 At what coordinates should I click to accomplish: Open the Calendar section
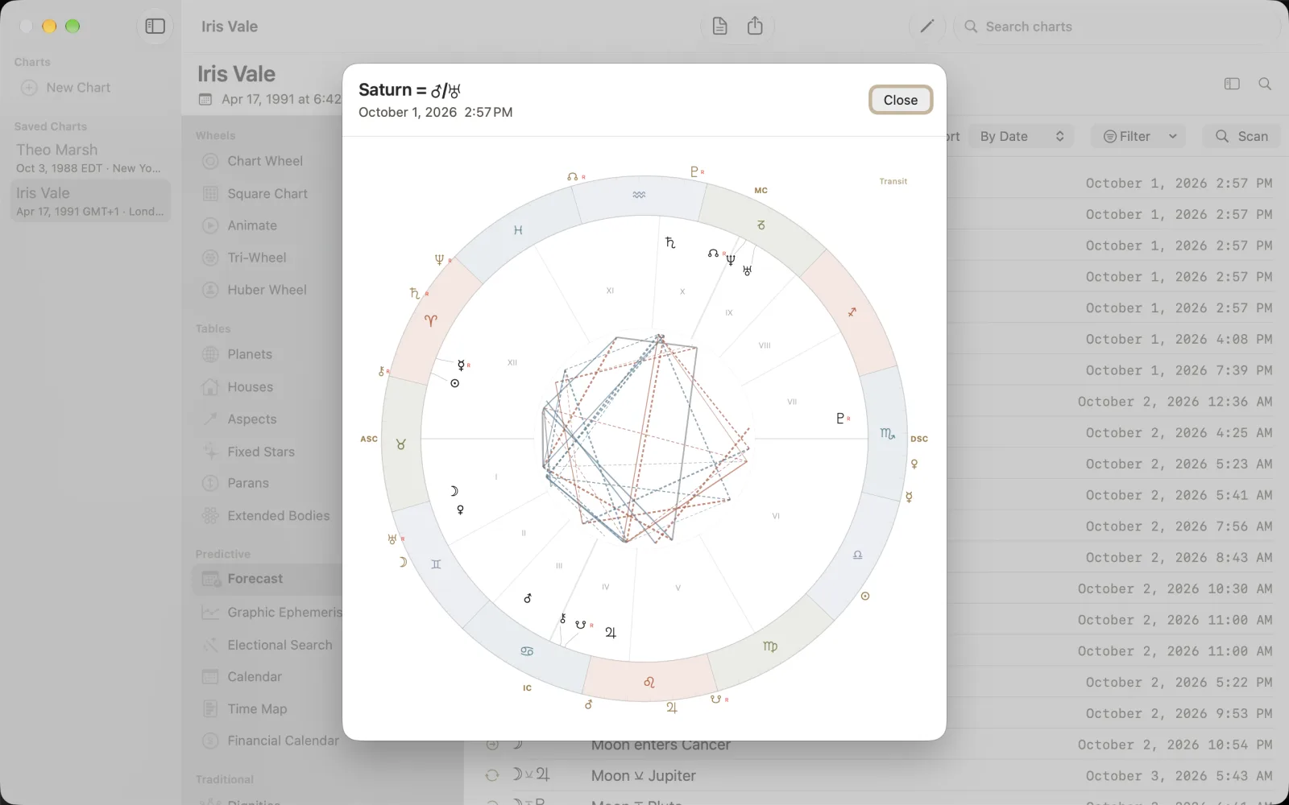click(x=254, y=677)
